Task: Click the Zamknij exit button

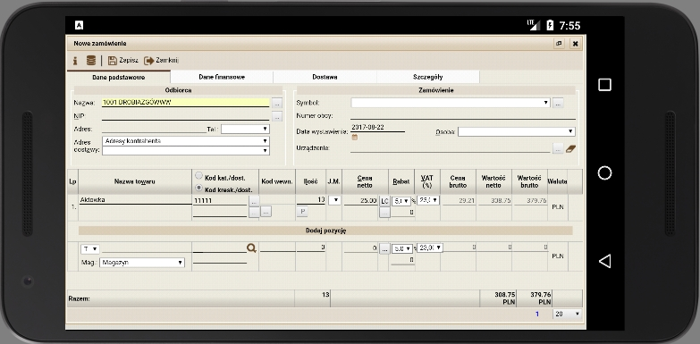Action: [161, 60]
